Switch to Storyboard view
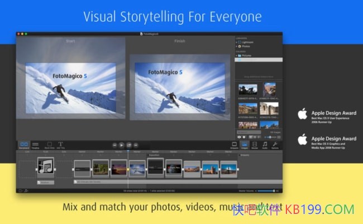Screen dimensions: 363x224 tap(24, 145)
